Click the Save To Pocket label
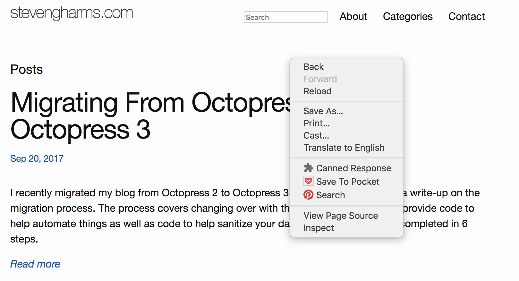The height and width of the screenshot is (281, 519). [348, 182]
